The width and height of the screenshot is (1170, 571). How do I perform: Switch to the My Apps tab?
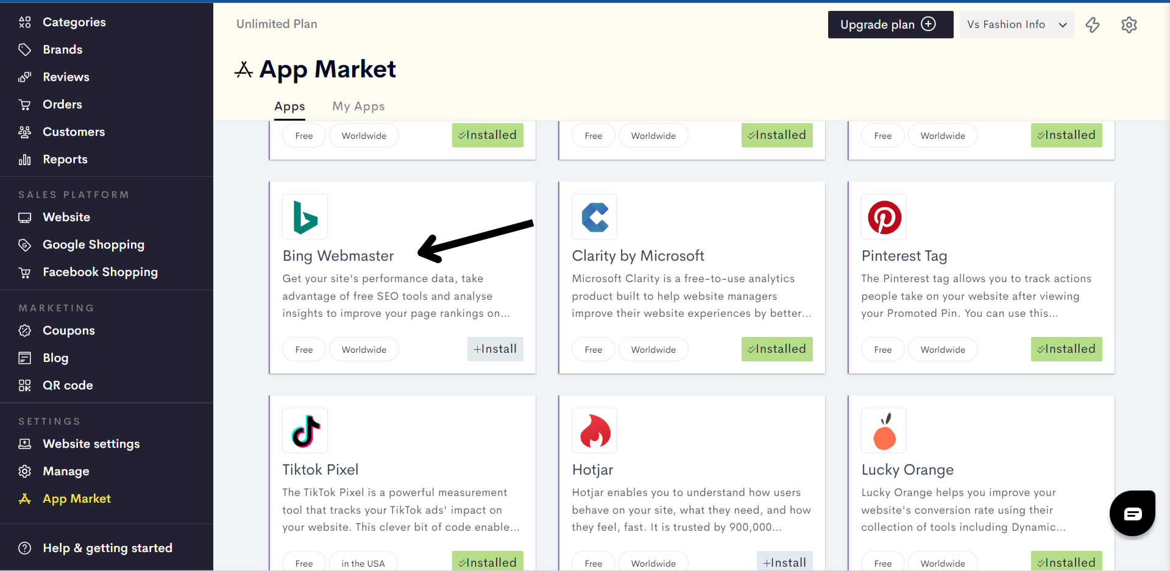tap(358, 107)
